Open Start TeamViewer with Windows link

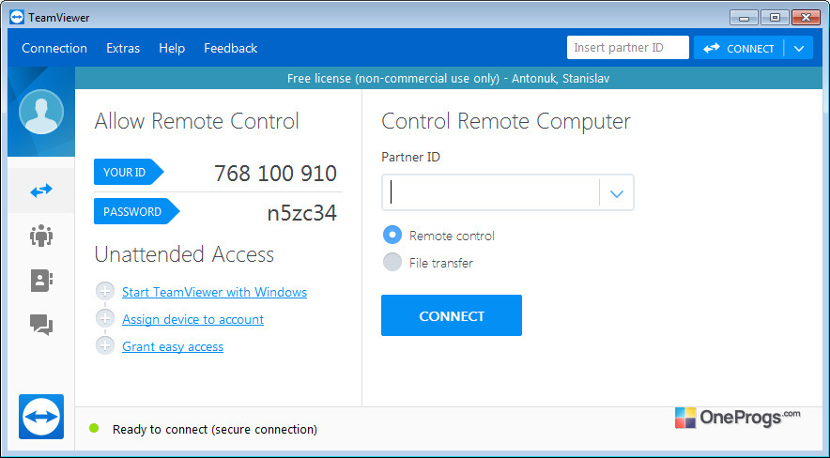coord(214,292)
